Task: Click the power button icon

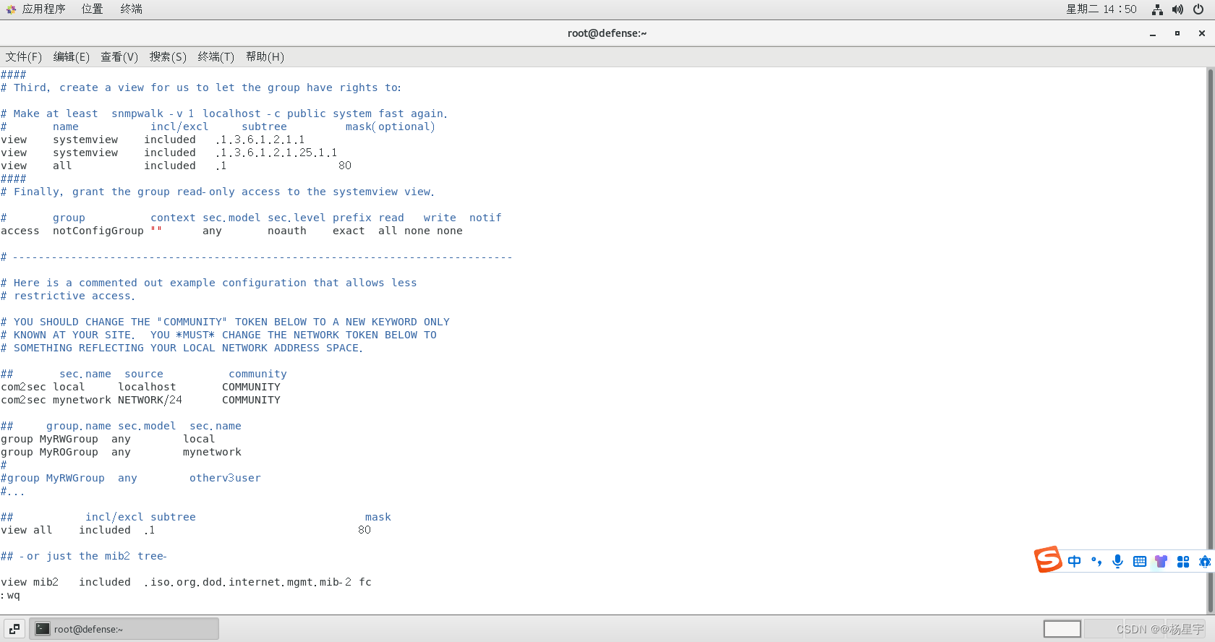Action: click(x=1198, y=9)
